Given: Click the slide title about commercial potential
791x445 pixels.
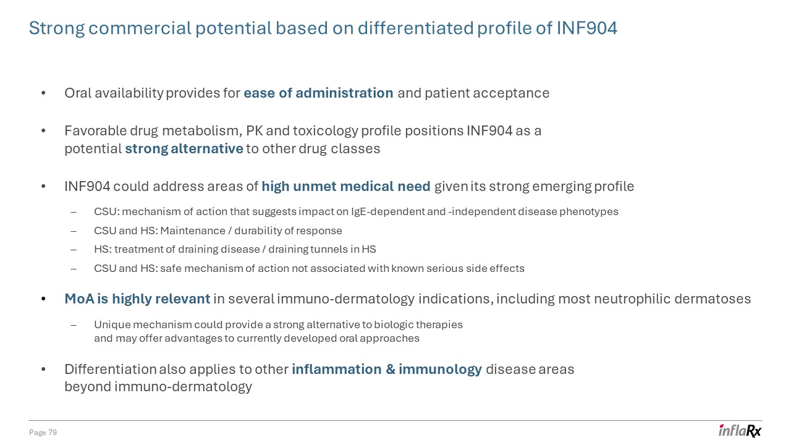Looking at the screenshot, I should [323, 28].
